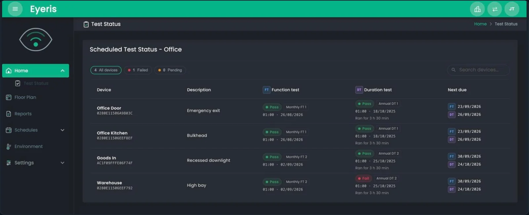Expand the Schedules submenu chevron
Screen dimensions: 529x215
(62, 130)
